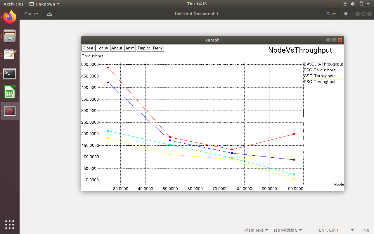The image size is (374, 234).
Task: Close the xgraph window
Action: (x=340, y=40)
